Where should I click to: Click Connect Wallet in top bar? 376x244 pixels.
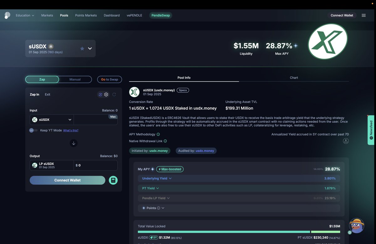[x=342, y=15]
